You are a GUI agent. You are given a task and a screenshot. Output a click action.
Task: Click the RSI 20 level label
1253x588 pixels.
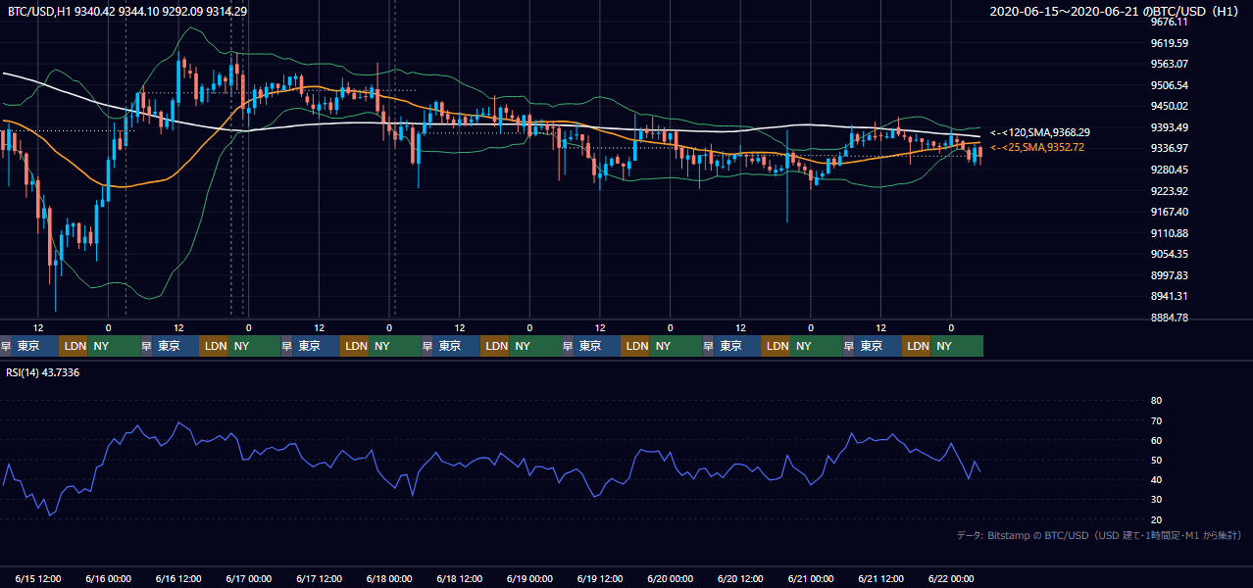1156,519
